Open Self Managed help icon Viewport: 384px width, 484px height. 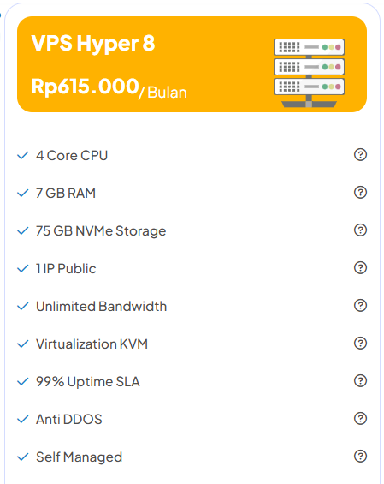tap(360, 456)
